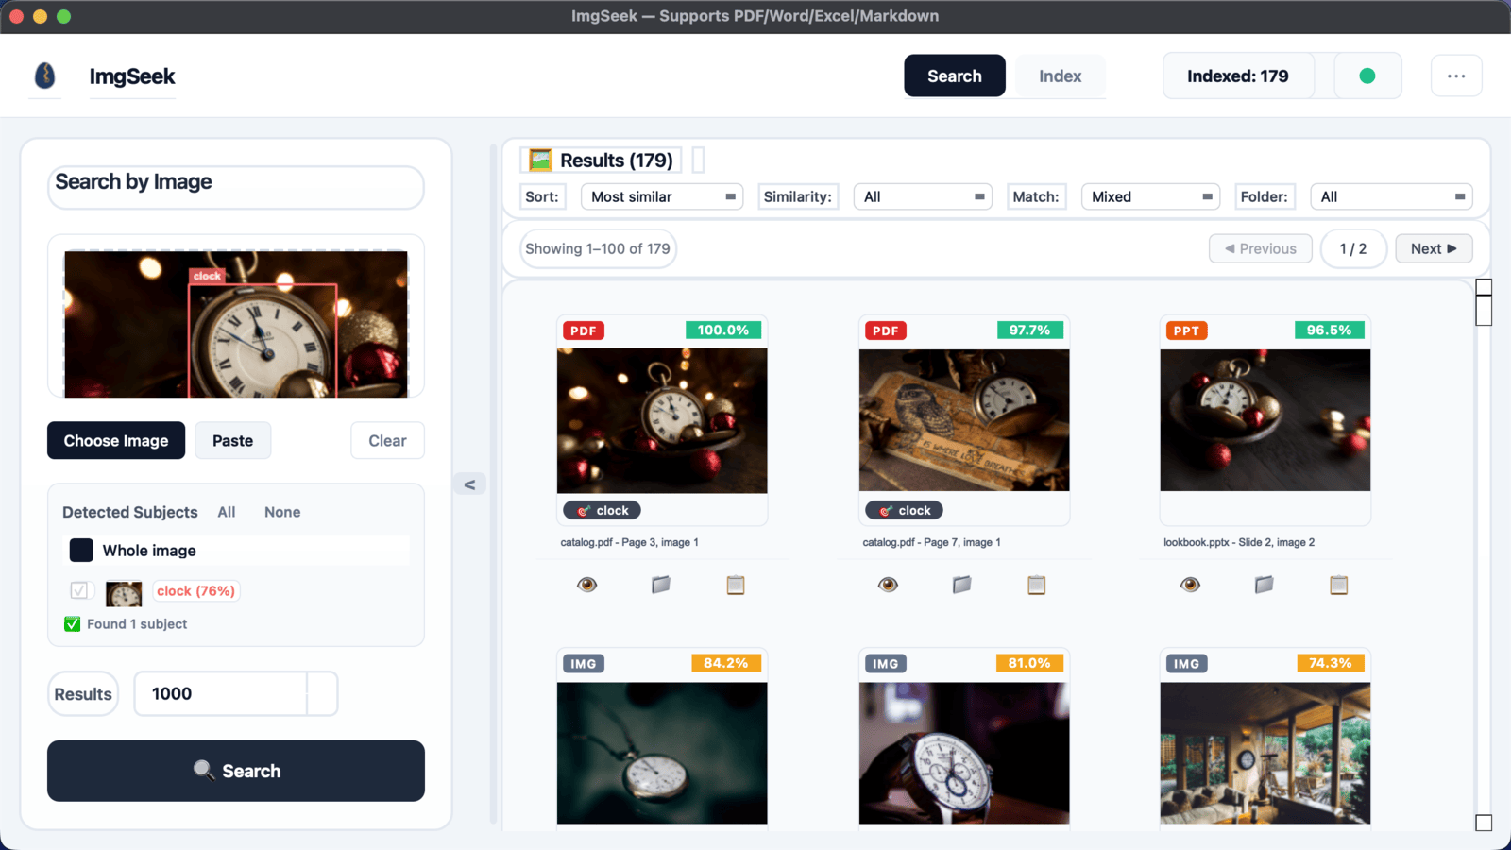The image size is (1511, 850).
Task: Open the Sort dropdown showing Most similar
Action: click(662, 196)
